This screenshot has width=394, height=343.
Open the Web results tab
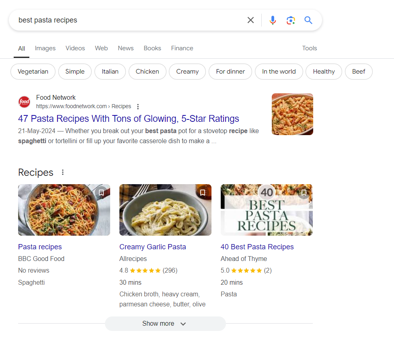pos(101,48)
